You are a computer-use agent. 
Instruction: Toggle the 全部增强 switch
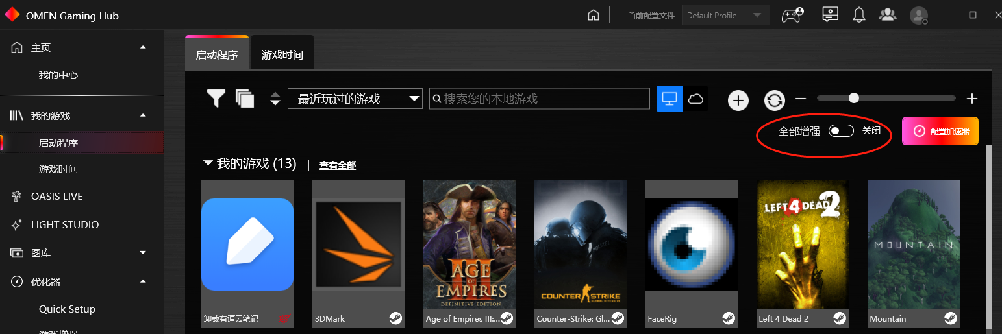click(841, 131)
